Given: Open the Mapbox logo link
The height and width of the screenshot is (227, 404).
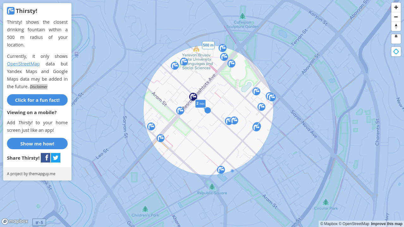Looking at the screenshot, I should 15,221.
